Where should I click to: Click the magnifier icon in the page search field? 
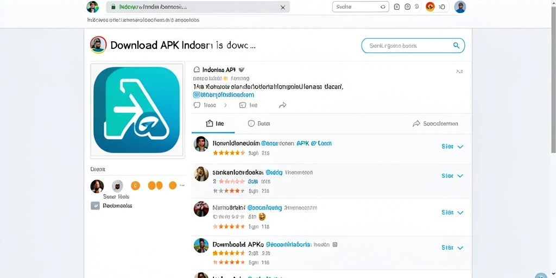point(456,46)
